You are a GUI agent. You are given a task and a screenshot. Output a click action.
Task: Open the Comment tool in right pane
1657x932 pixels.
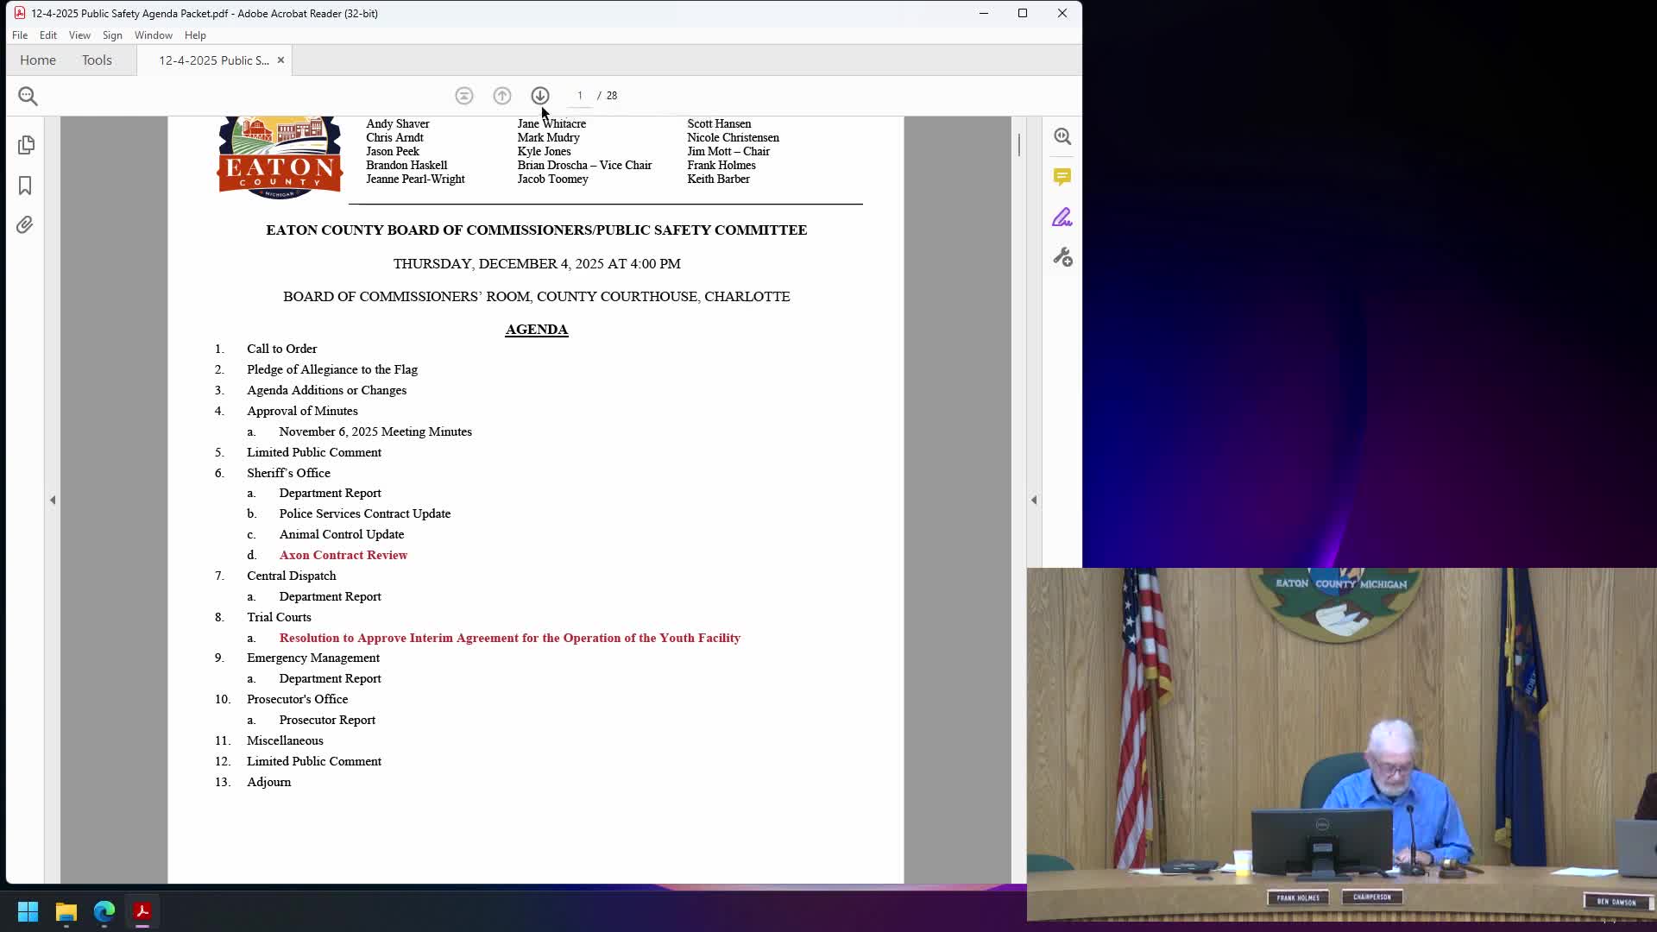[x=1062, y=177]
